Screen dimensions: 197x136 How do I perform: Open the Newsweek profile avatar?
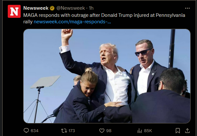(14, 11)
